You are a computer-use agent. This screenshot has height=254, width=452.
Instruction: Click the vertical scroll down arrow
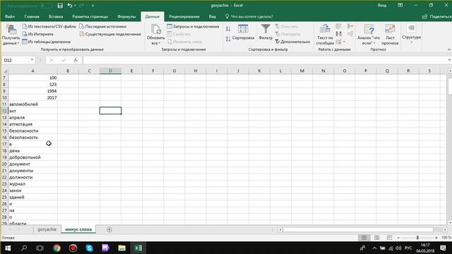tap(450, 222)
